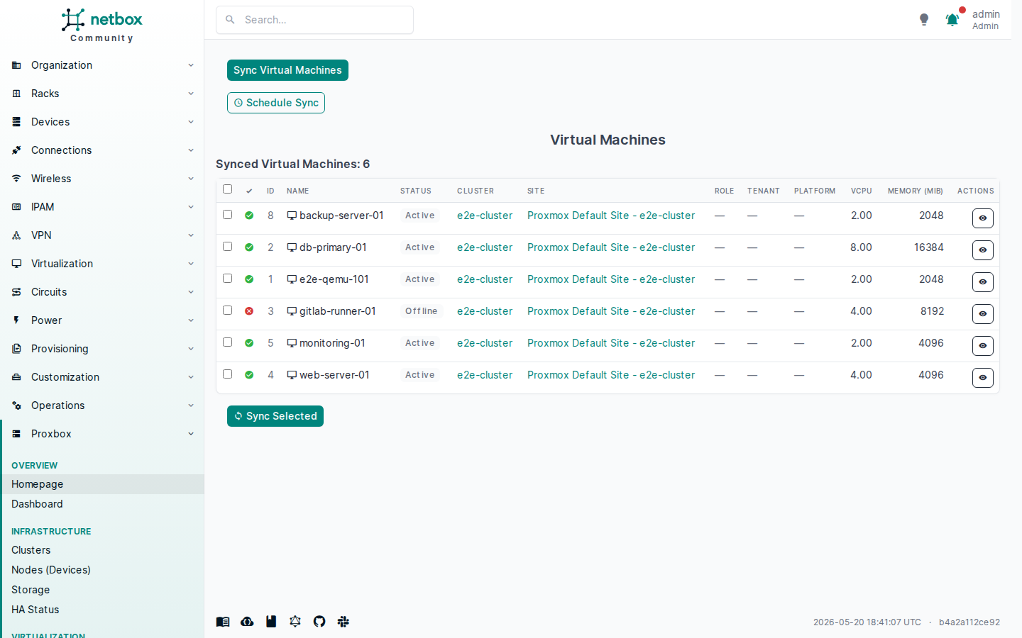This screenshot has width=1022, height=638.
Task: Focus the Search input field
Action: 314,20
